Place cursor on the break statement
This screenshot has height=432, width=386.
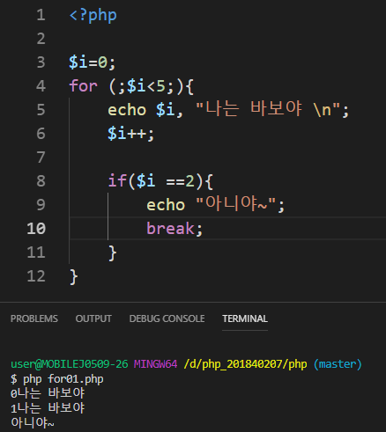pyautogui.click(x=174, y=229)
